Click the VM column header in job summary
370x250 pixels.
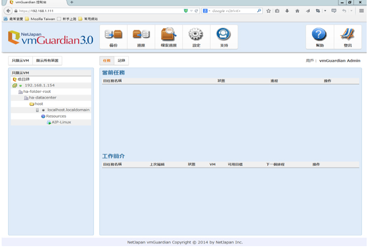pos(212,164)
